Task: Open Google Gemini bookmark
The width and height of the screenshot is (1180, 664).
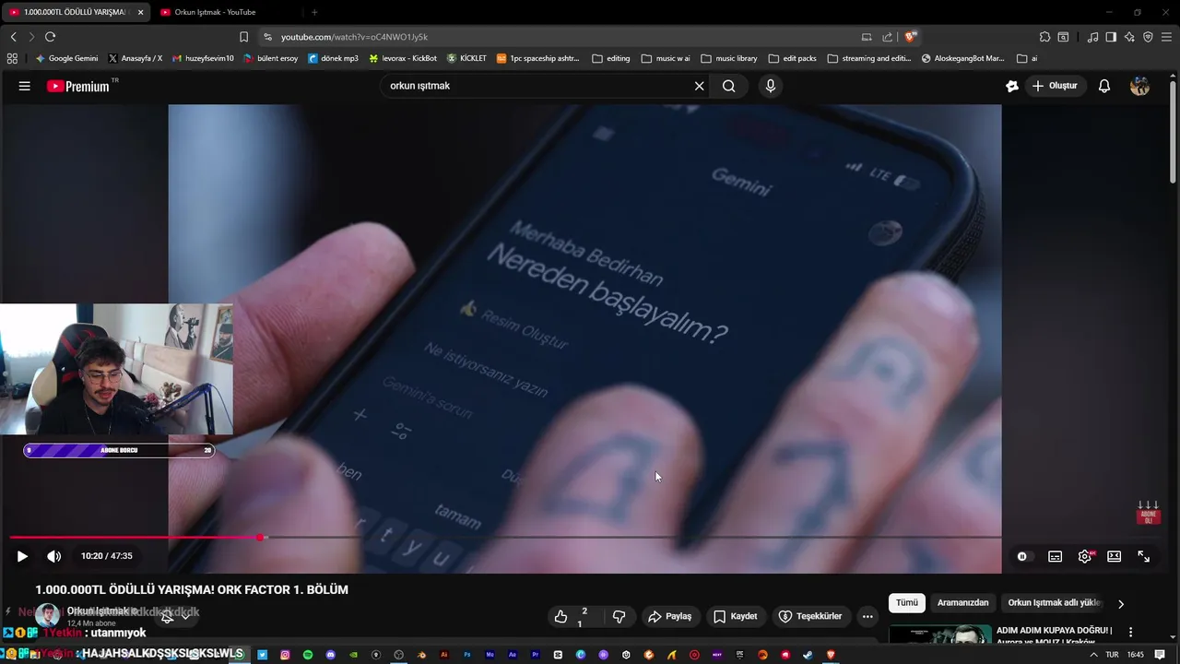Action: 66,58
